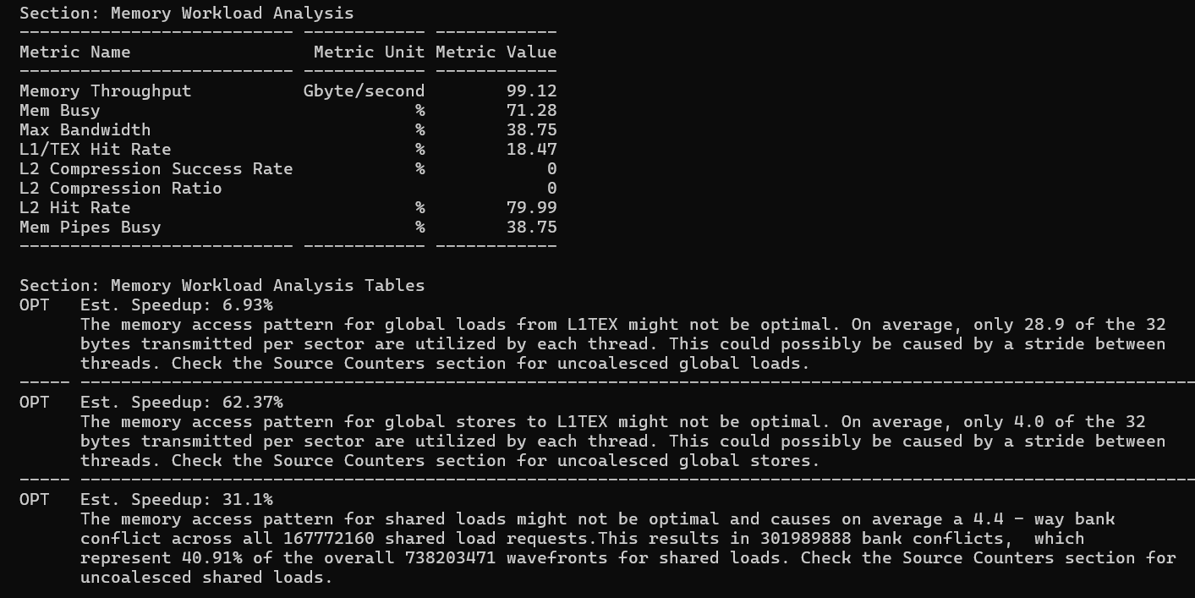Click the text 'uncoalesced global loads.'

coord(684,364)
